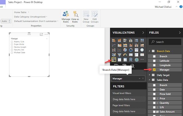
Task: Check the Lattitude field checkbox
Action: pyautogui.click(x=154, y=61)
